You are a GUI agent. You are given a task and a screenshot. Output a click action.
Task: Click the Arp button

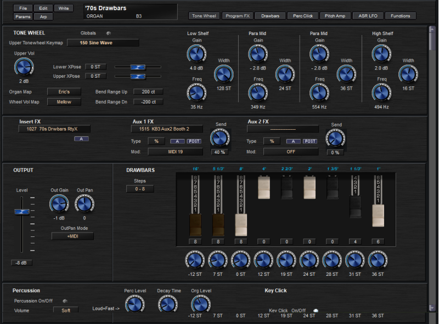(43, 16)
